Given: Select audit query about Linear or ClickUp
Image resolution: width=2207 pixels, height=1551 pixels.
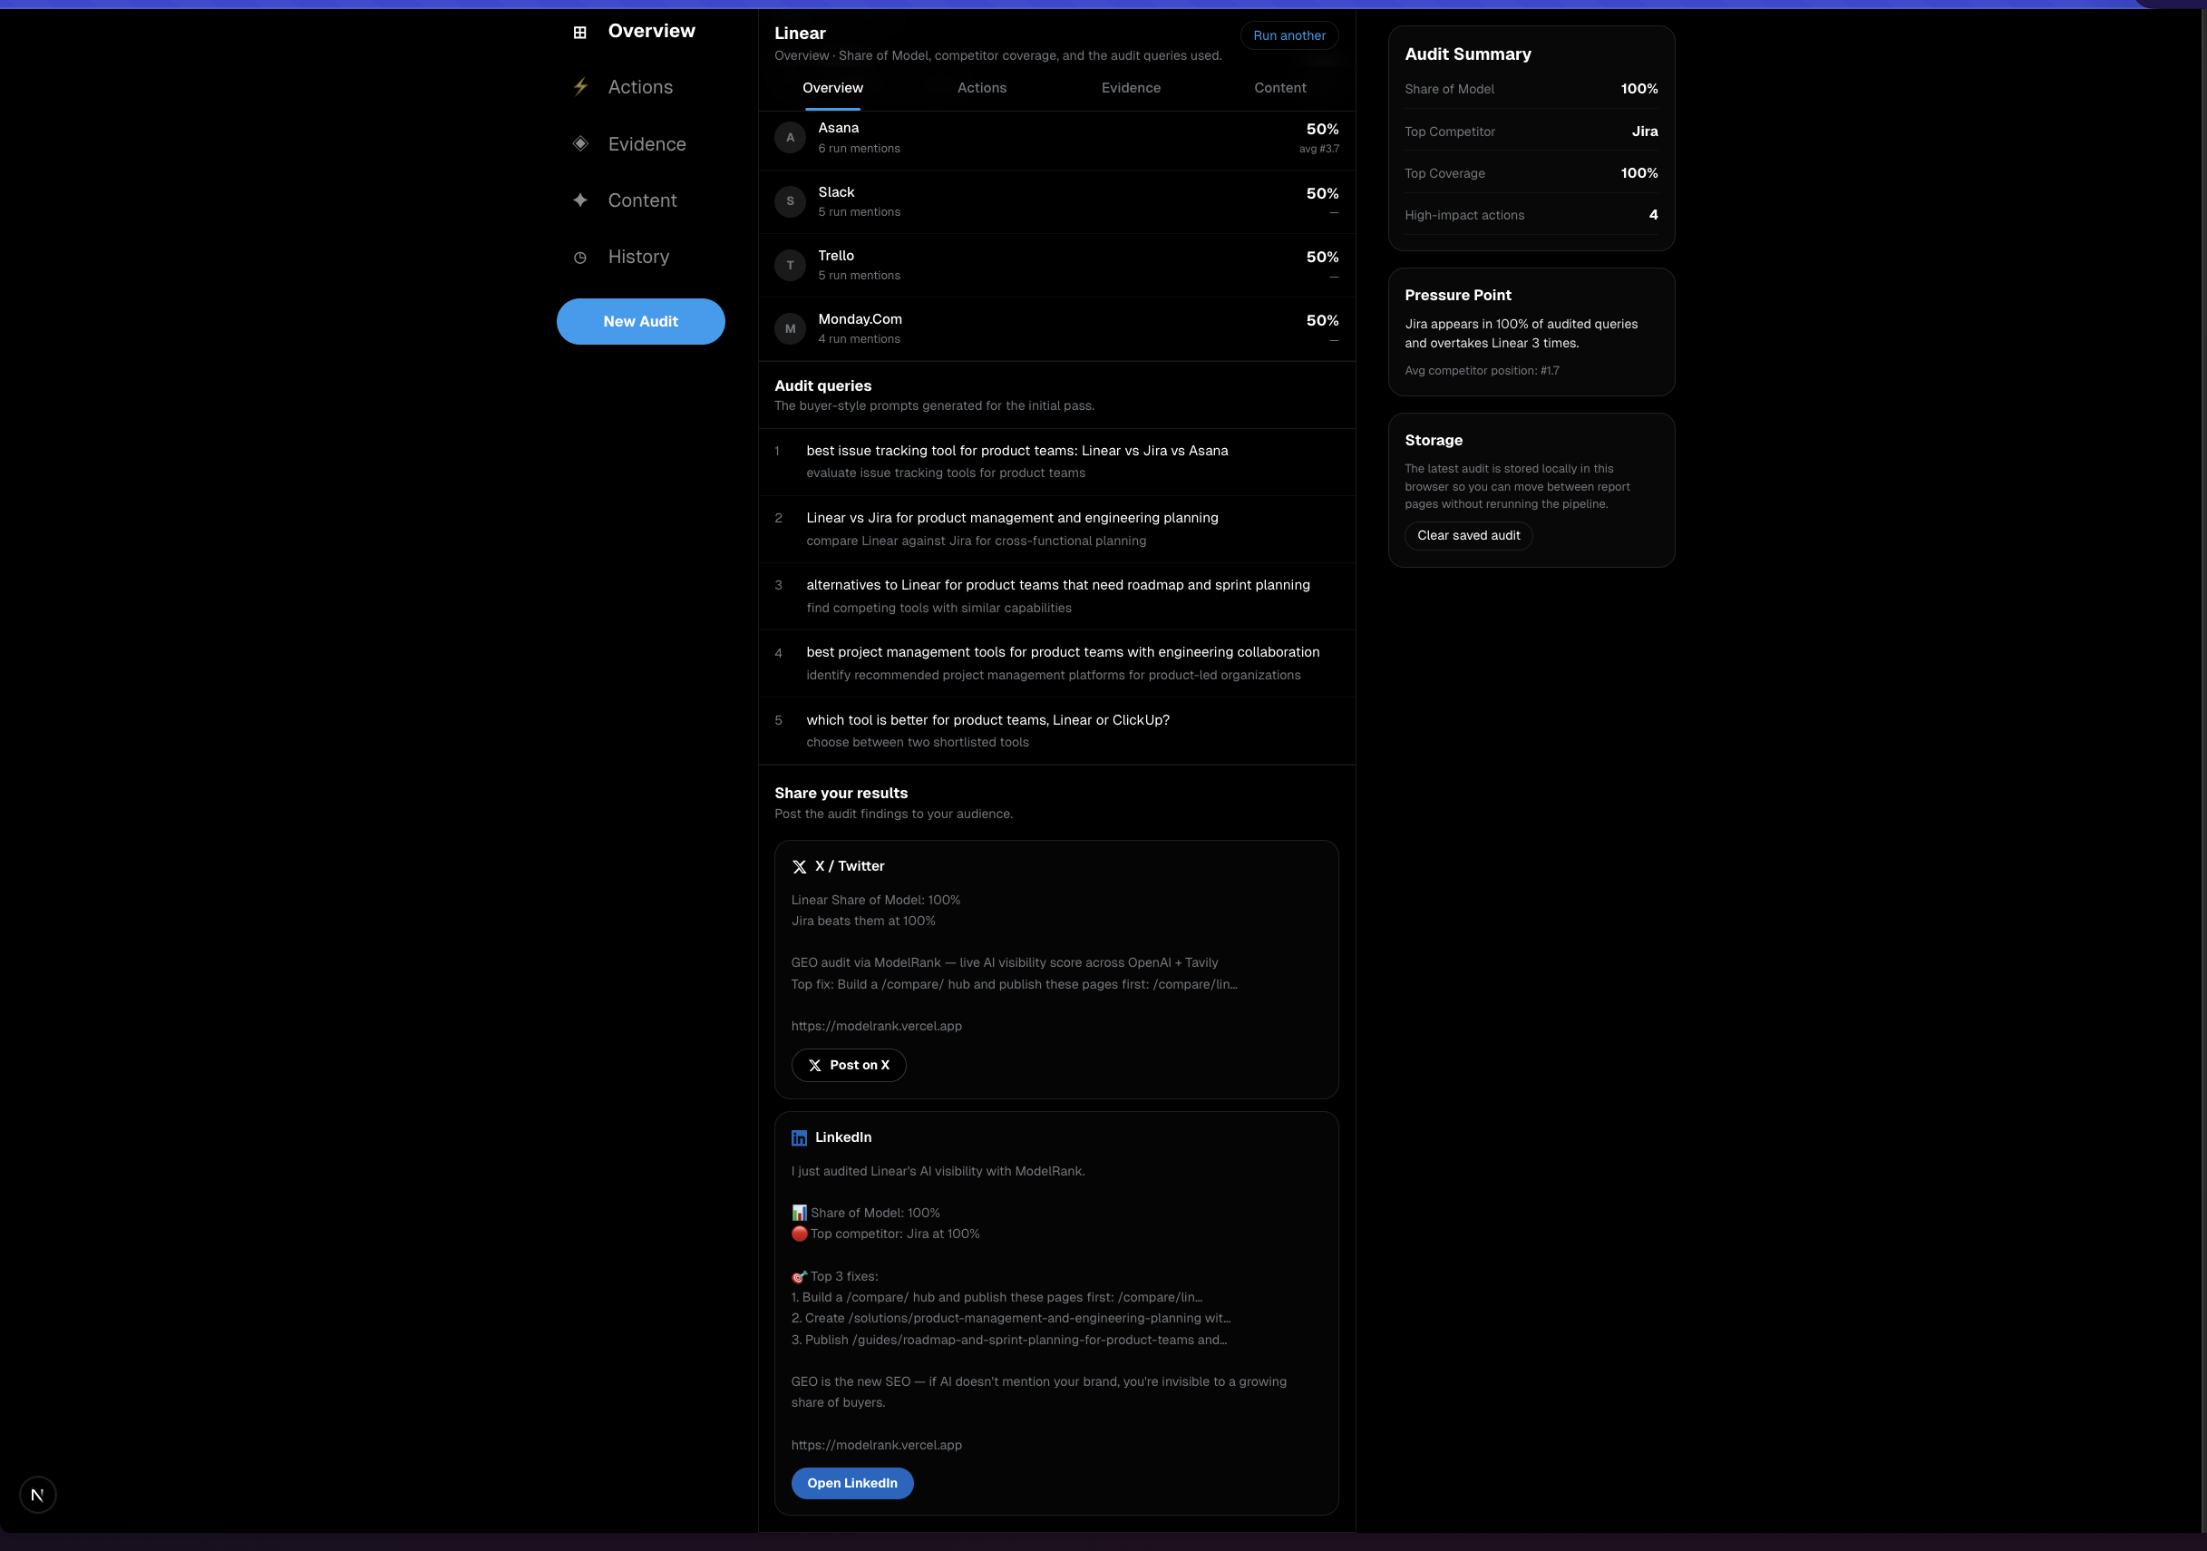Looking at the screenshot, I should tap(987, 720).
